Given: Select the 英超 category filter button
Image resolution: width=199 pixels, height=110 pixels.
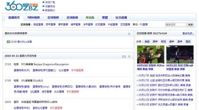Looking at the screenshot, I should click(147, 41).
